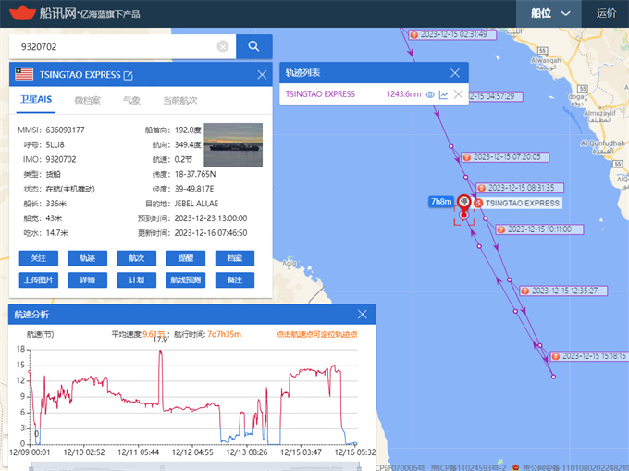
Task: Expand the 船位 dropdown in top bar
Action: coord(549,13)
